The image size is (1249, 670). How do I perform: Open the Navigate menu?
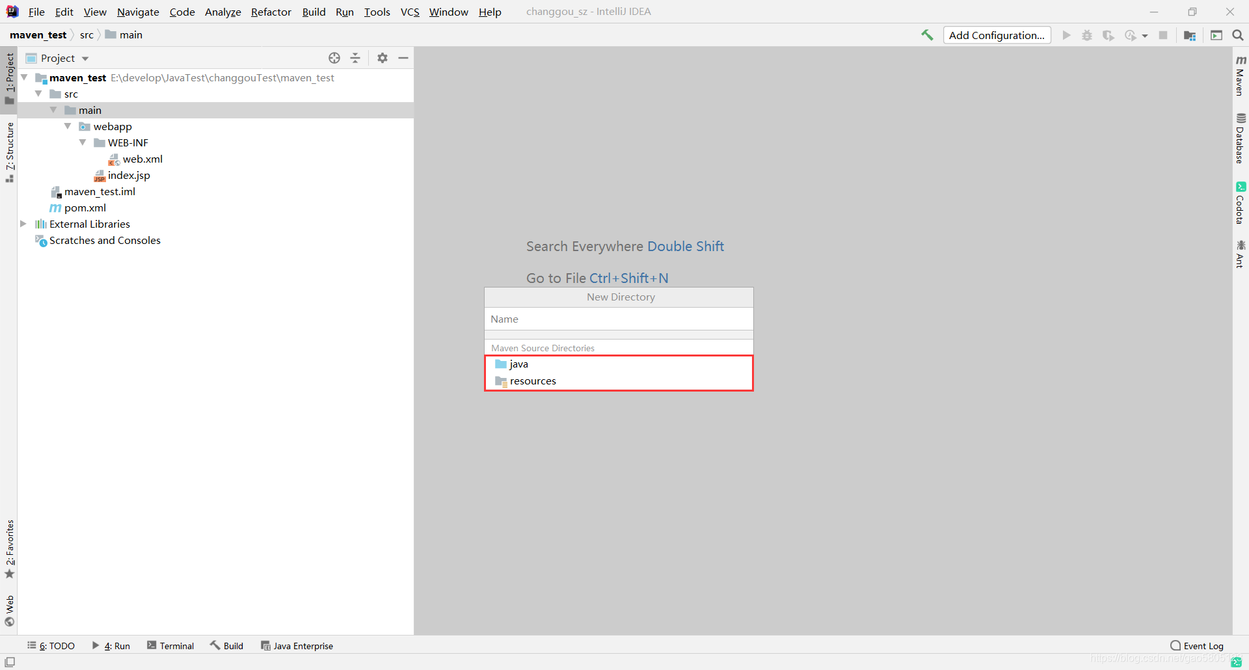click(138, 12)
